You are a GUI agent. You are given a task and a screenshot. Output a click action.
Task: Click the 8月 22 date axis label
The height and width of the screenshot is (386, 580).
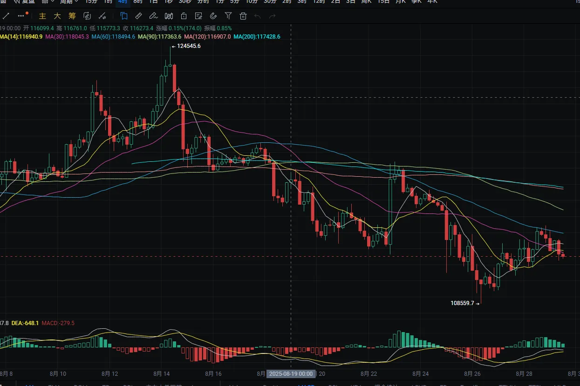pyautogui.click(x=368, y=373)
